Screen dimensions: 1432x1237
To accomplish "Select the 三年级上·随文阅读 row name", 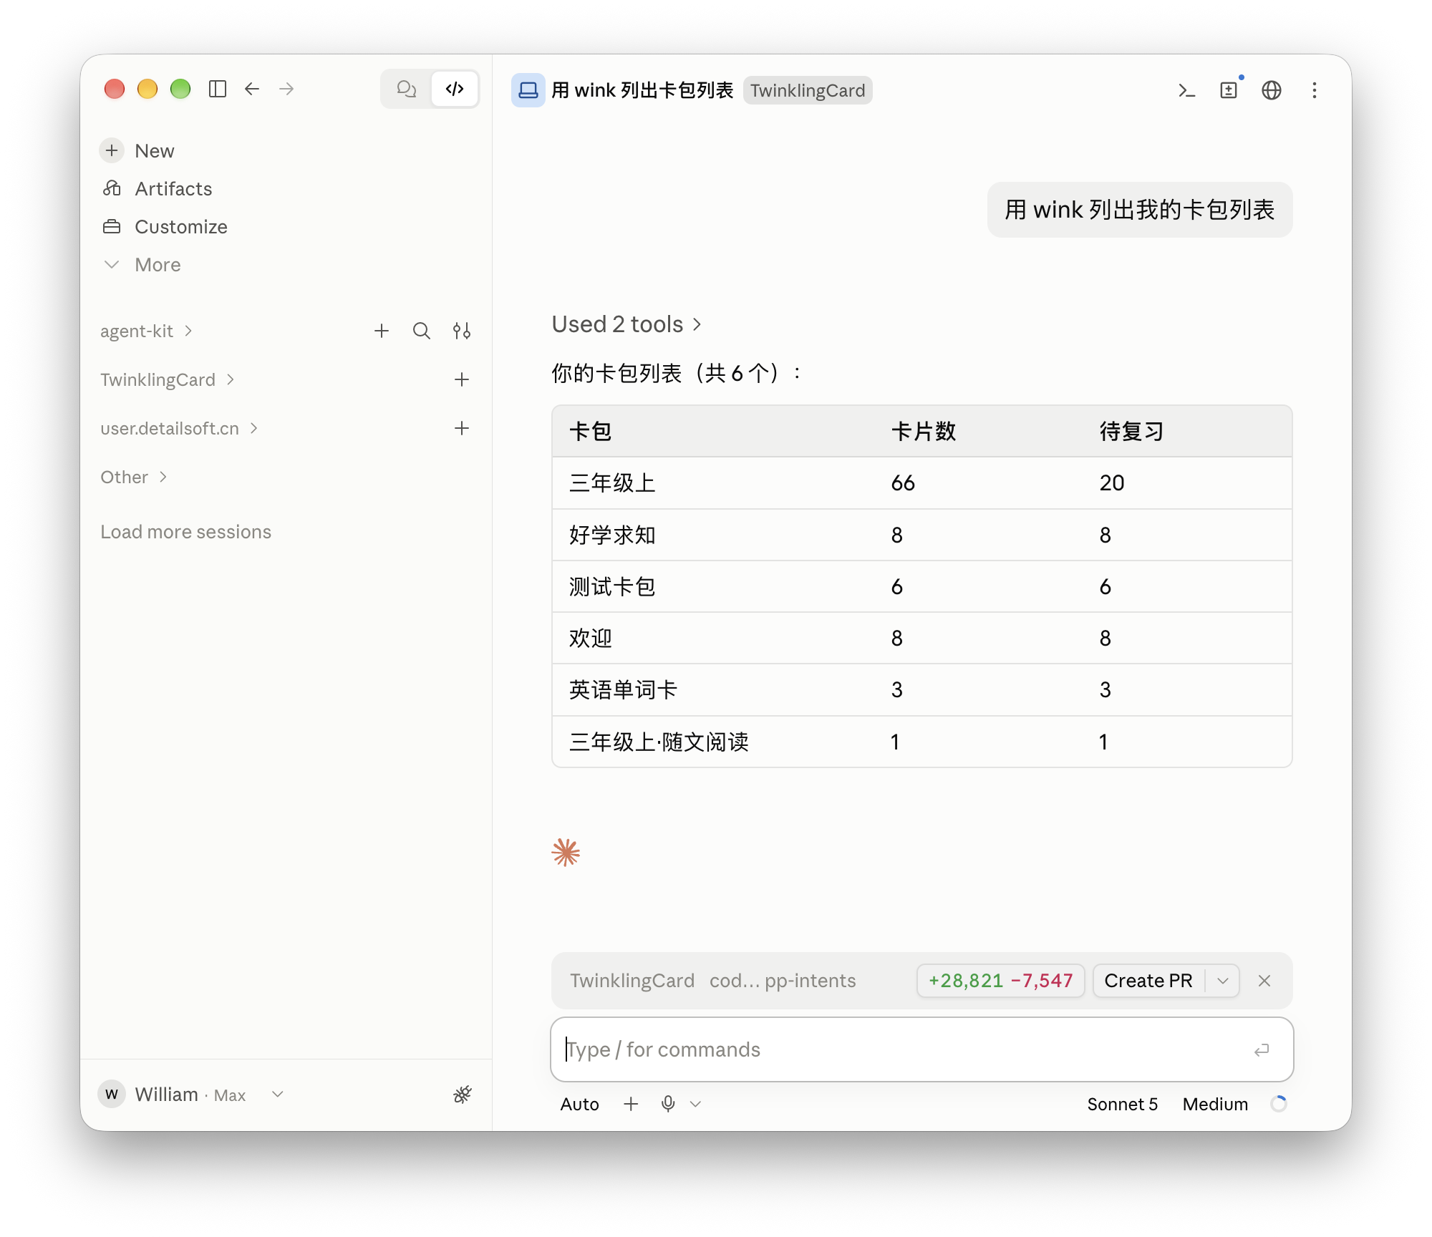I will pos(659,742).
